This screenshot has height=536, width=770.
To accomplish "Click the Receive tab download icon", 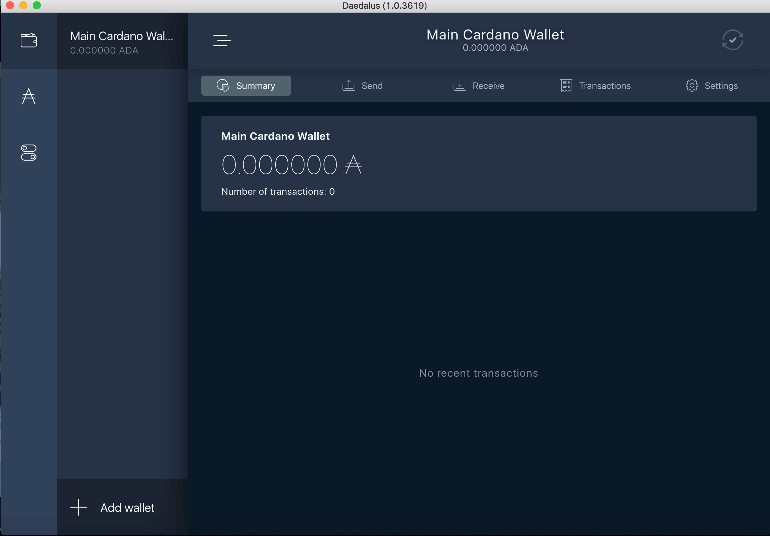I will pos(460,85).
